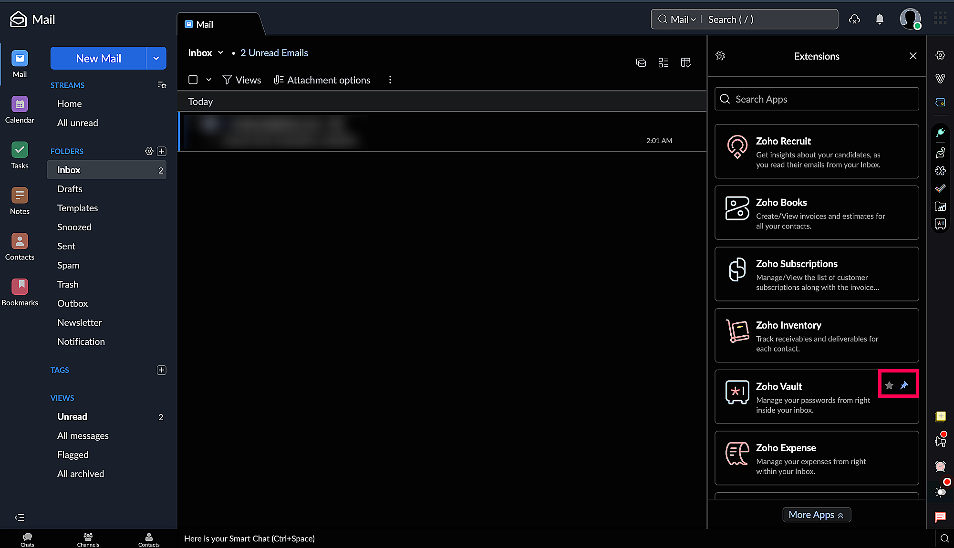Screen dimensions: 954x548
Task: Open Settings gear in the right sidebar
Action: point(940,55)
